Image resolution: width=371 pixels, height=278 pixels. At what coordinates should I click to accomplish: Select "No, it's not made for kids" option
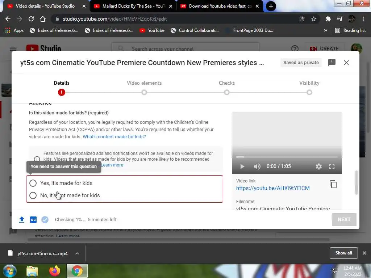point(33,195)
